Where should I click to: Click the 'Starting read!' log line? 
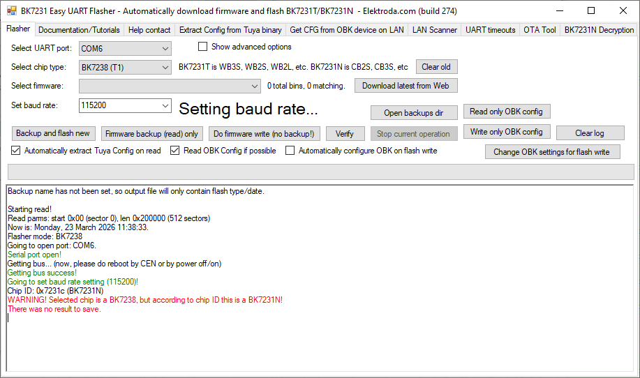point(29,209)
